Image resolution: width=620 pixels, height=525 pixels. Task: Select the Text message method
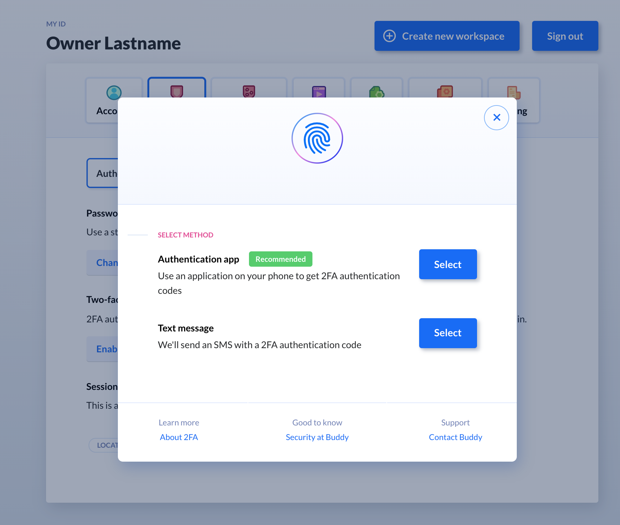click(448, 333)
